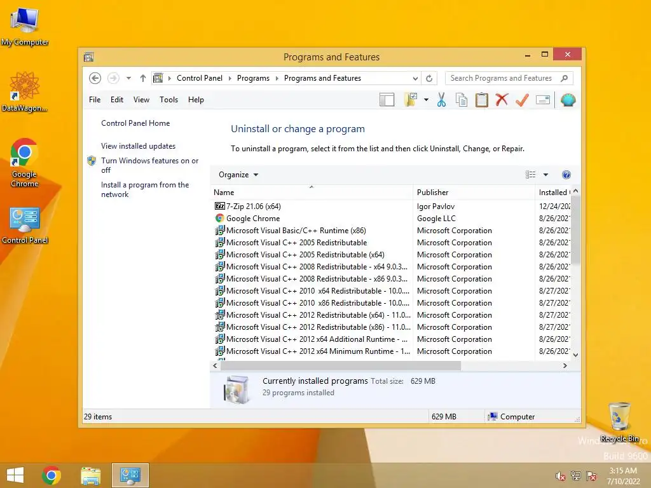Click the network tray icon
This screenshot has width=651, height=488.
tap(576, 475)
